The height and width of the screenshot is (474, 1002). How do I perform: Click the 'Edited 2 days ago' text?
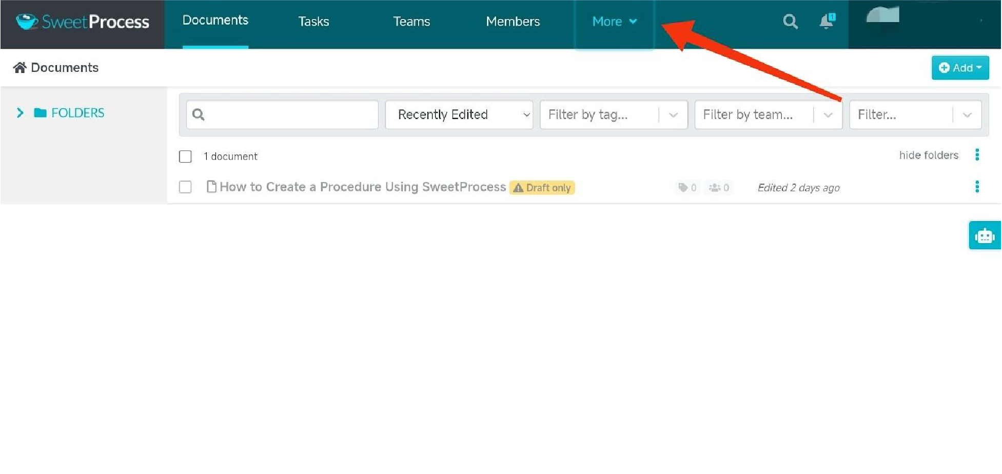(x=799, y=188)
